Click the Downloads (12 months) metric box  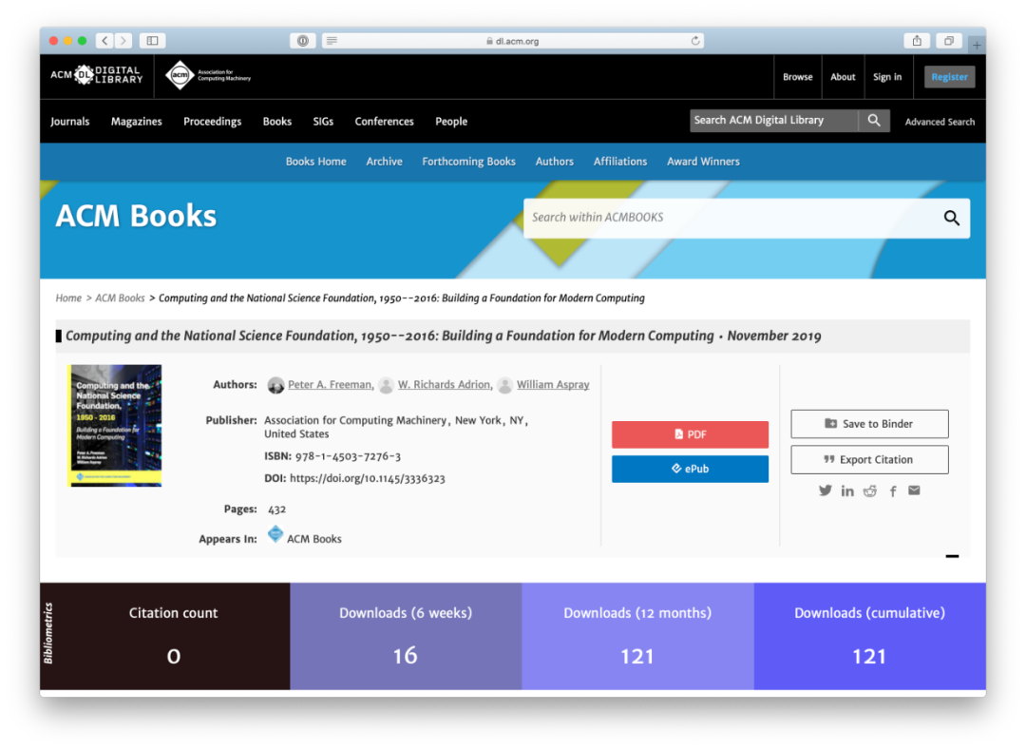(x=638, y=636)
